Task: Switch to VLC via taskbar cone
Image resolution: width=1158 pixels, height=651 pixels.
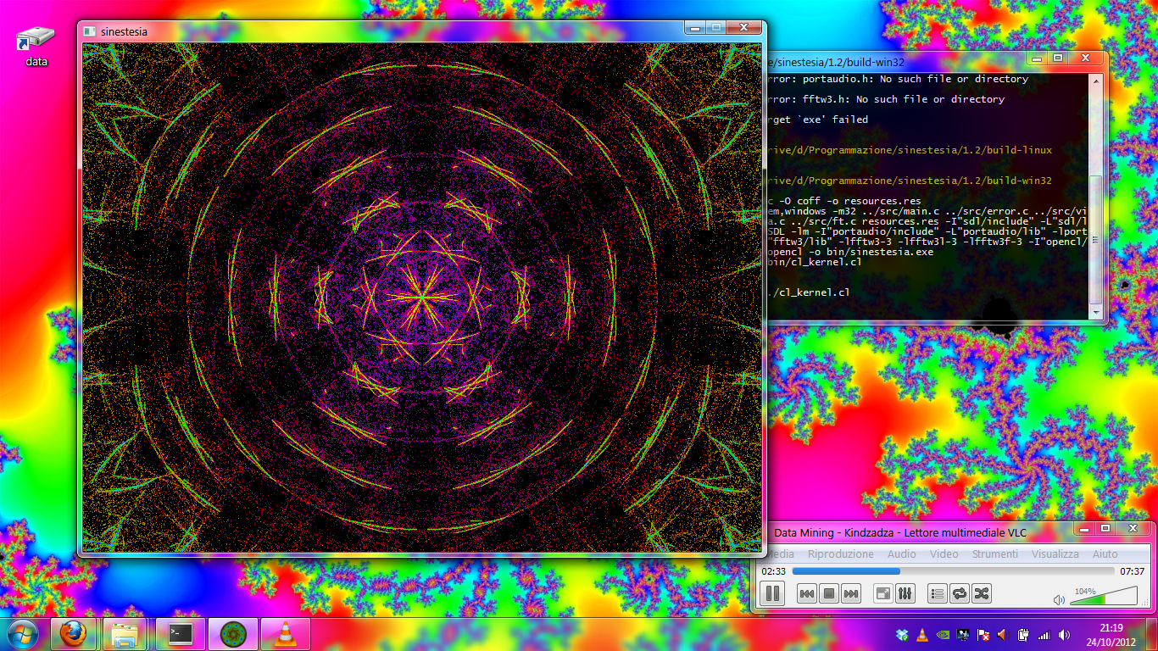Action: click(x=286, y=633)
